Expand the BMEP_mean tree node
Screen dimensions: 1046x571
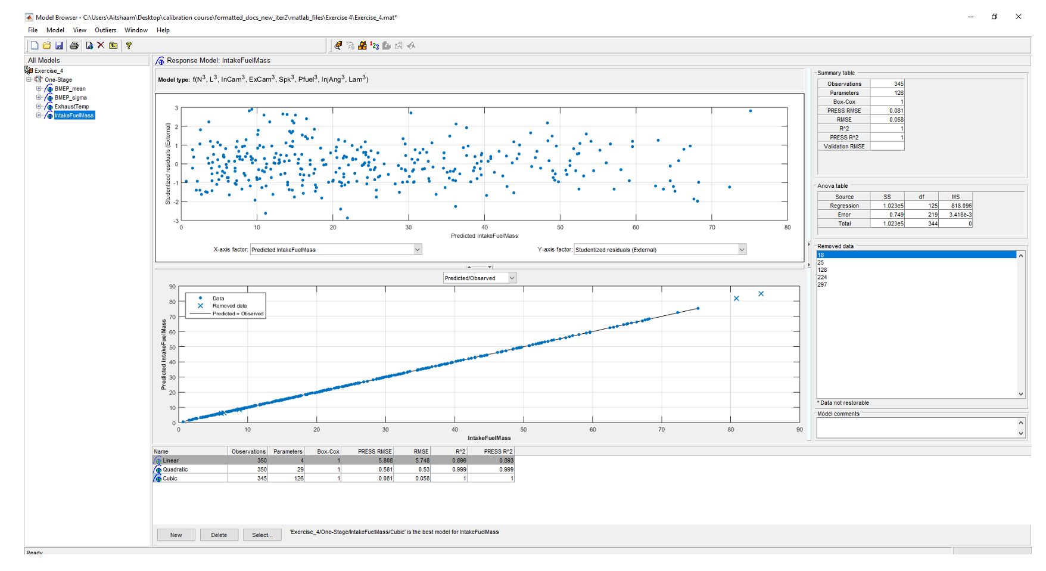tap(39, 88)
